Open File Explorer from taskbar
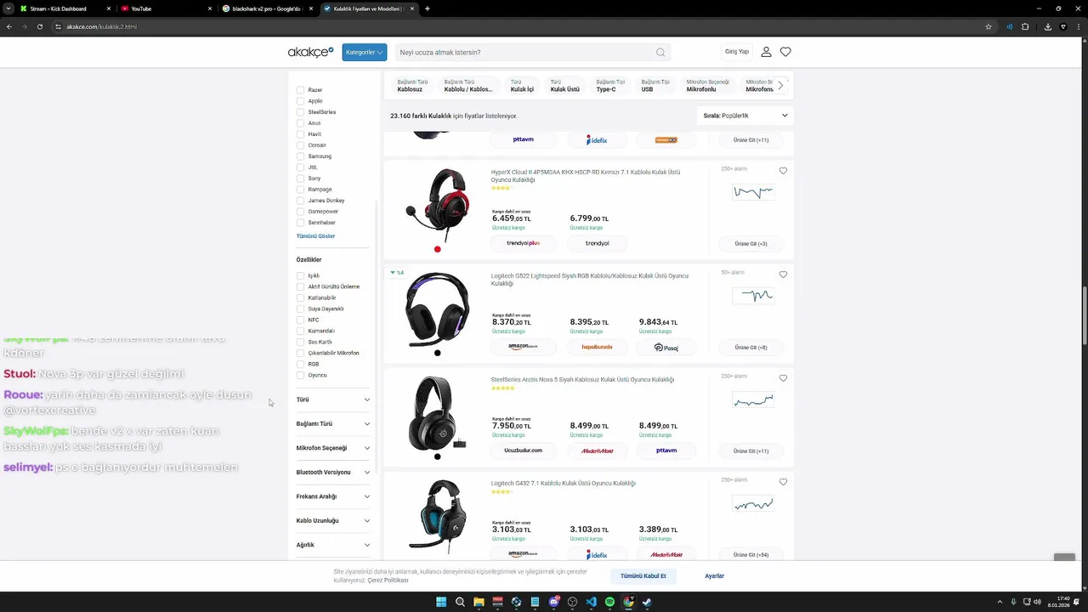This screenshot has width=1088, height=612. click(479, 602)
